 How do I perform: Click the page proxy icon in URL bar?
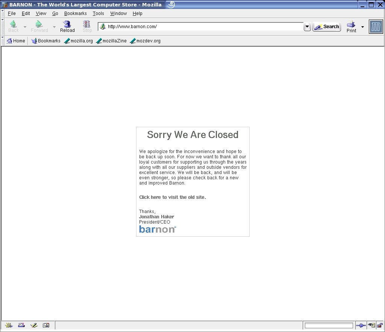point(103,27)
